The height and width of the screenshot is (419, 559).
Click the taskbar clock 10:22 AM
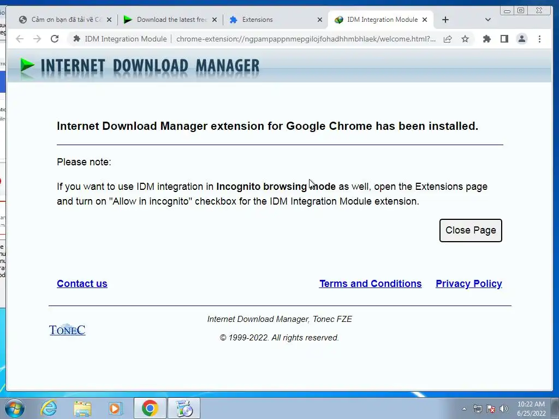(x=531, y=404)
